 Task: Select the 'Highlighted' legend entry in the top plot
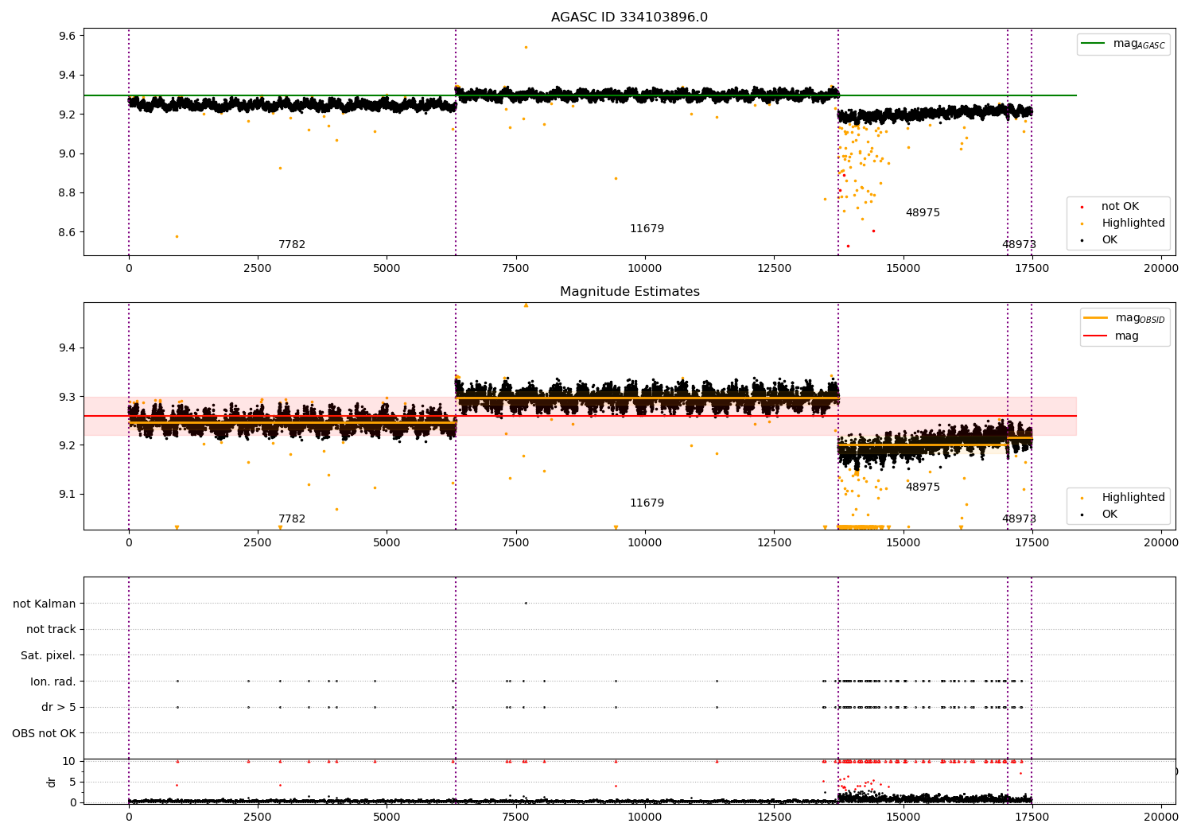pos(1133,223)
